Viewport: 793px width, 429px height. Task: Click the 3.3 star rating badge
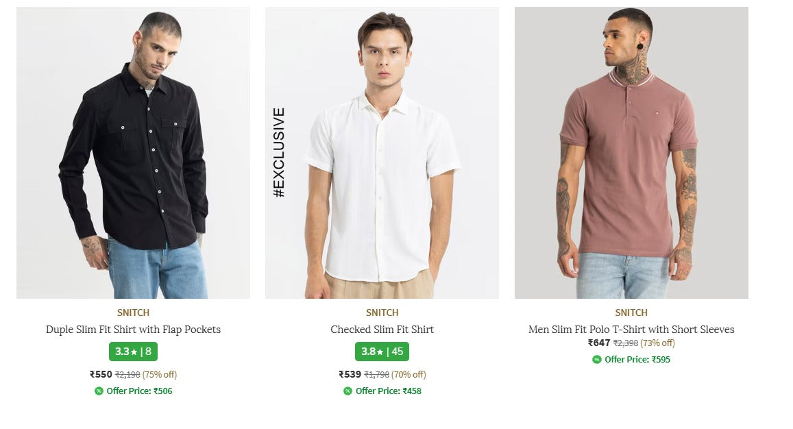coord(133,352)
